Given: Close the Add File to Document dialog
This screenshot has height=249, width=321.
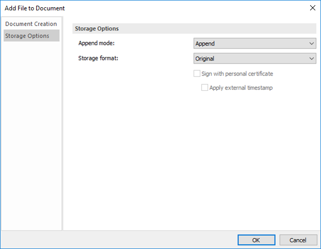Looking at the screenshot, I should coord(312,8).
